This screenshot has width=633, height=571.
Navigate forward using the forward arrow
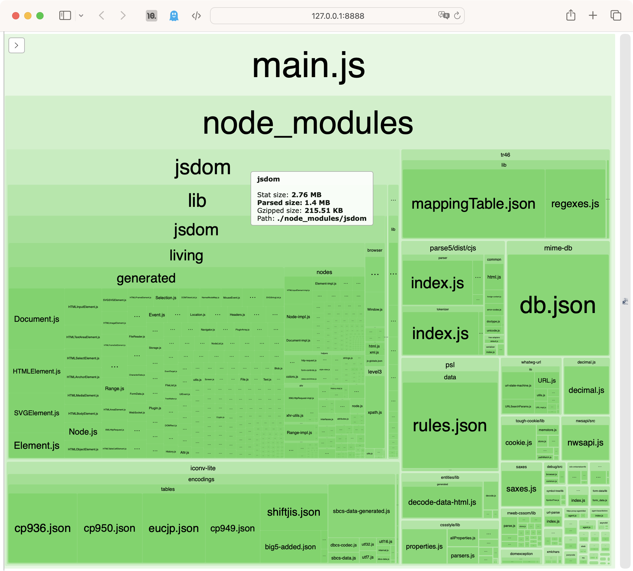123,15
